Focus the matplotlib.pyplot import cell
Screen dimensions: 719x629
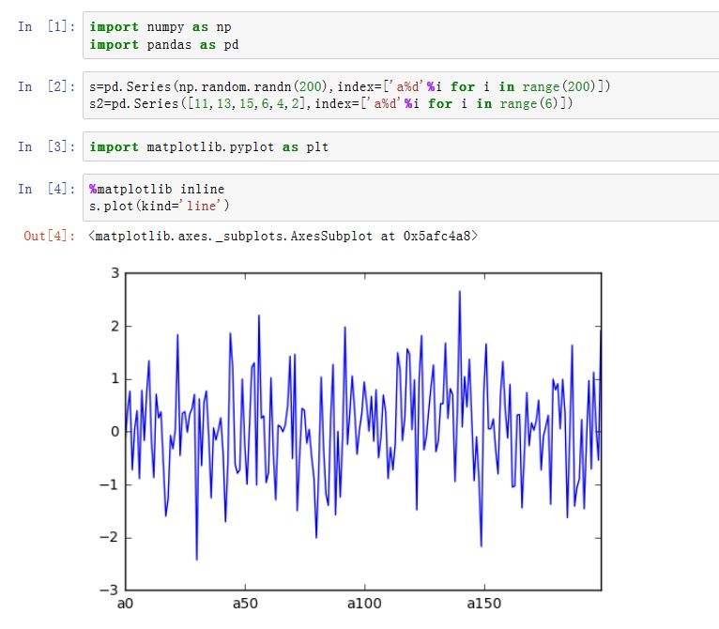208,147
